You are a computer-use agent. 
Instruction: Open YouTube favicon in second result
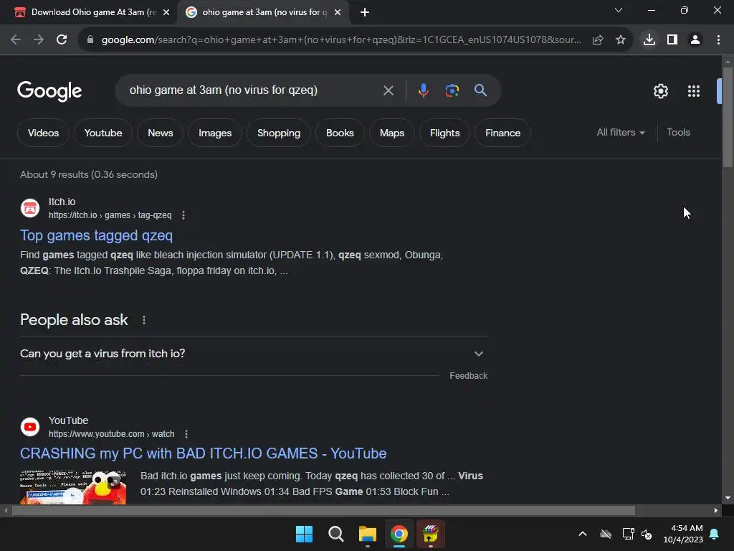[30, 427]
